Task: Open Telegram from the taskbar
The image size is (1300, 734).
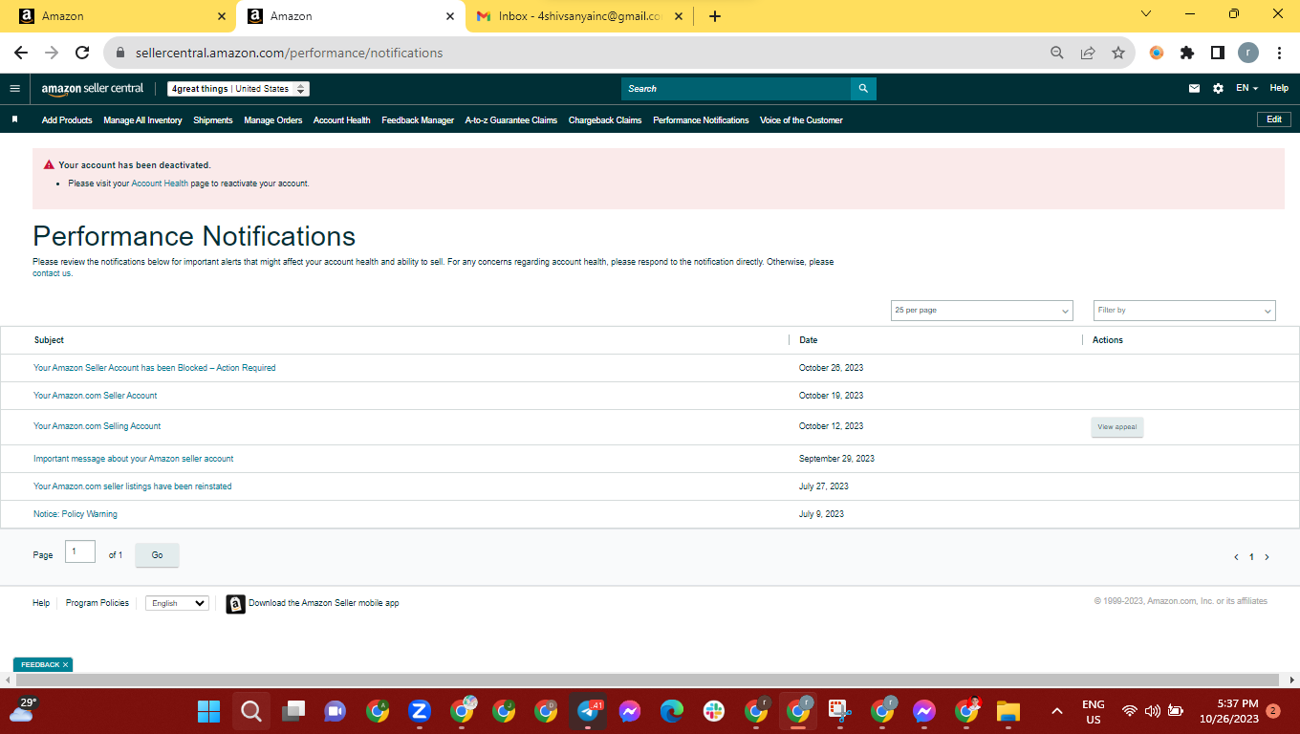Action: tap(588, 711)
